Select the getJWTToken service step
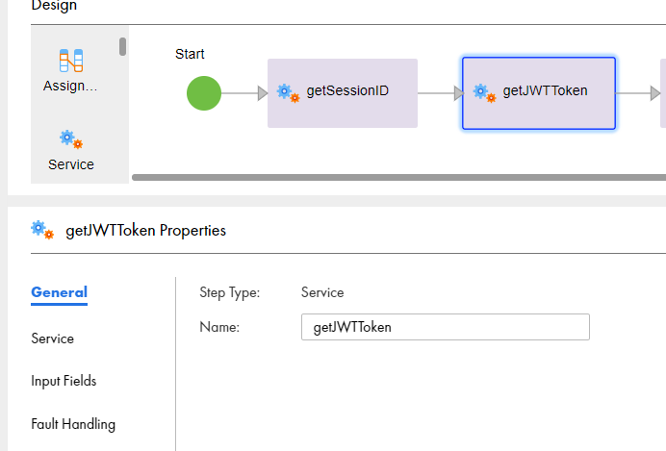This screenshot has width=666, height=451. 539,93
